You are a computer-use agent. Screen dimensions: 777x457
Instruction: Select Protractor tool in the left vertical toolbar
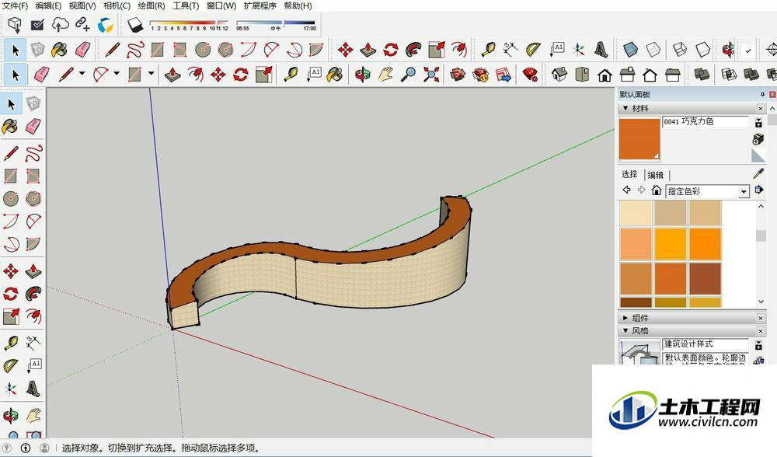tap(10, 366)
